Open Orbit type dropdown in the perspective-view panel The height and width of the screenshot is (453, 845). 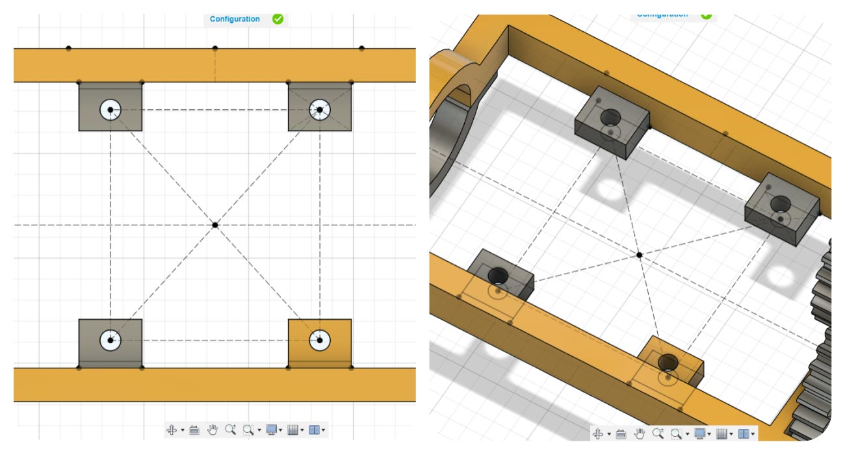click(x=609, y=434)
